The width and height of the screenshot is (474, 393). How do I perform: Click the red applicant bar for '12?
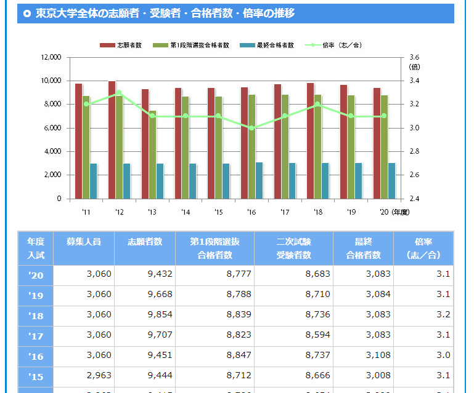click(x=112, y=140)
